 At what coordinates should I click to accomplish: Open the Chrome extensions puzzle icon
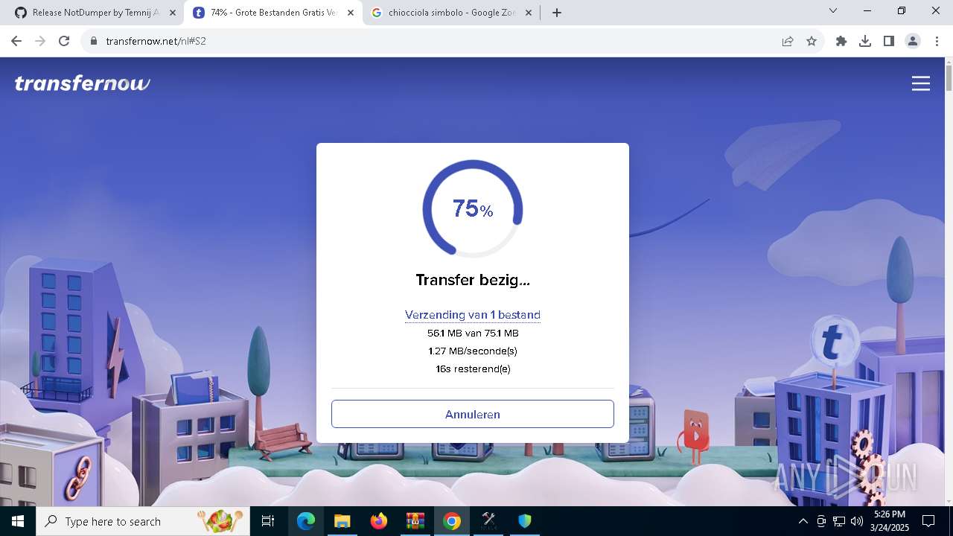pyautogui.click(x=841, y=41)
